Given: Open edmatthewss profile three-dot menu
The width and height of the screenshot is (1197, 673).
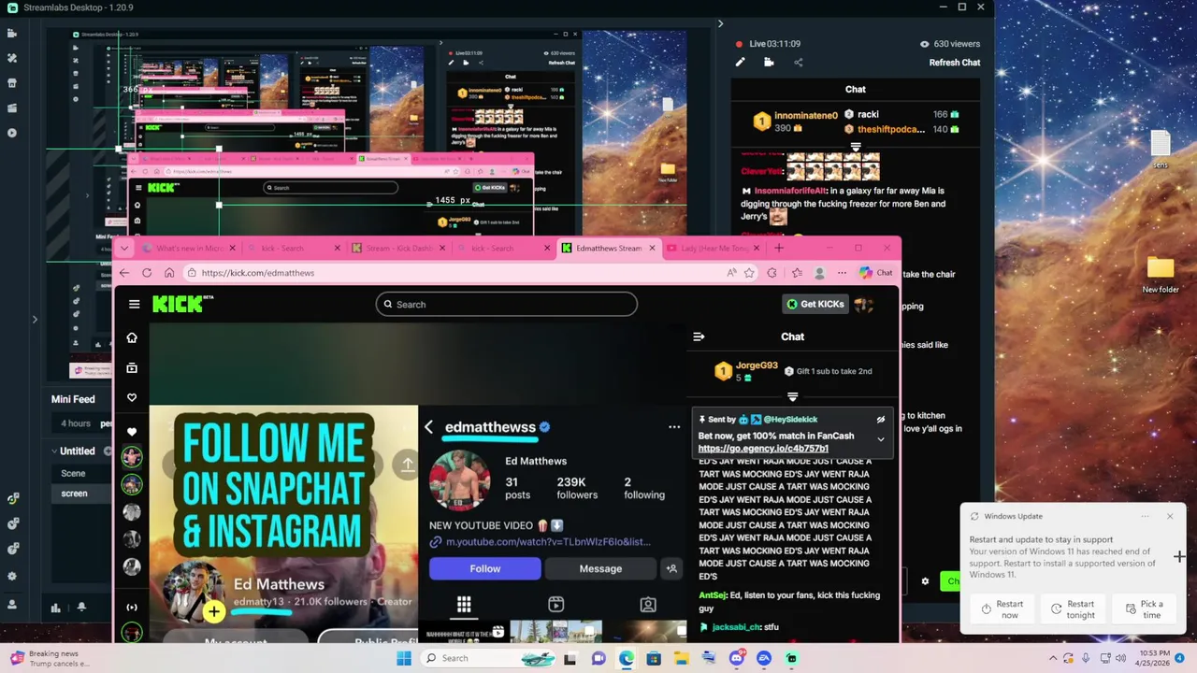Looking at the screenshot, I should (x=674, y=427).
